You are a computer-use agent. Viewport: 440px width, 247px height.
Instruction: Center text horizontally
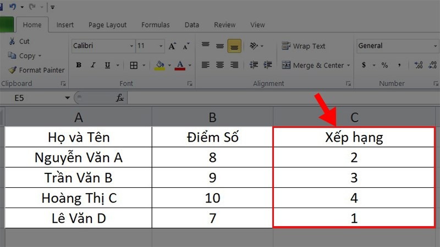[x=219, y=65]
